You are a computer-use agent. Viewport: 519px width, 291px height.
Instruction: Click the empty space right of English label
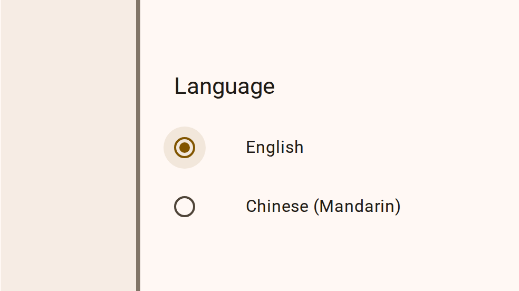pos(411,147)
